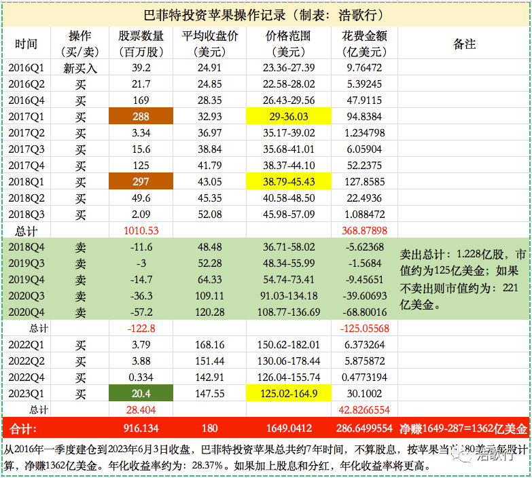This screenshot has width=532, height=478.
Task: Click the 新买入 operation cell
Action: coord(79,67)
